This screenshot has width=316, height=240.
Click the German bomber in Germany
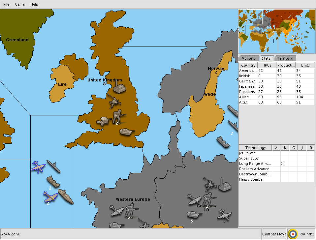(224, 215)
